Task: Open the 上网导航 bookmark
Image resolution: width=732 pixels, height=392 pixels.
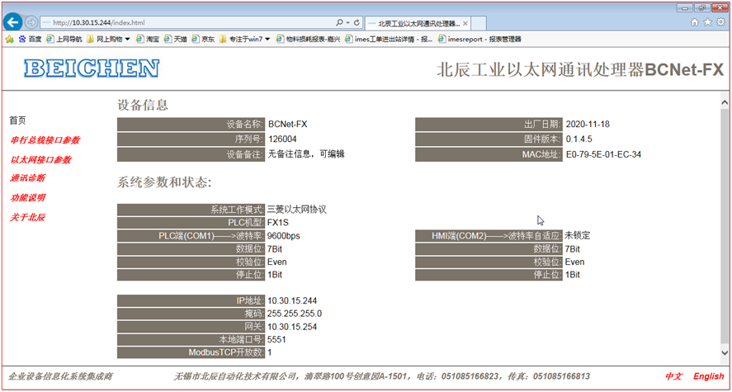Action: point(64,40)
